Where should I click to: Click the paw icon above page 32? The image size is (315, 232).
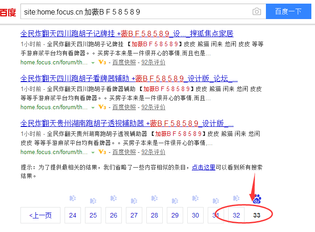[236, 198]
